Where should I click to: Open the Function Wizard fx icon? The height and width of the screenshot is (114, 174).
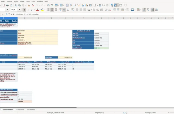click(7, 14)
